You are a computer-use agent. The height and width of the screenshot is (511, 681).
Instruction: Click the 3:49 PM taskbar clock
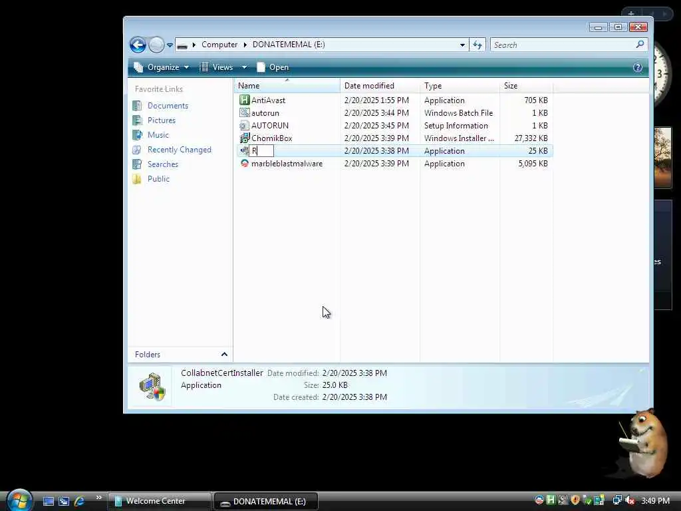tap(655, 500)
